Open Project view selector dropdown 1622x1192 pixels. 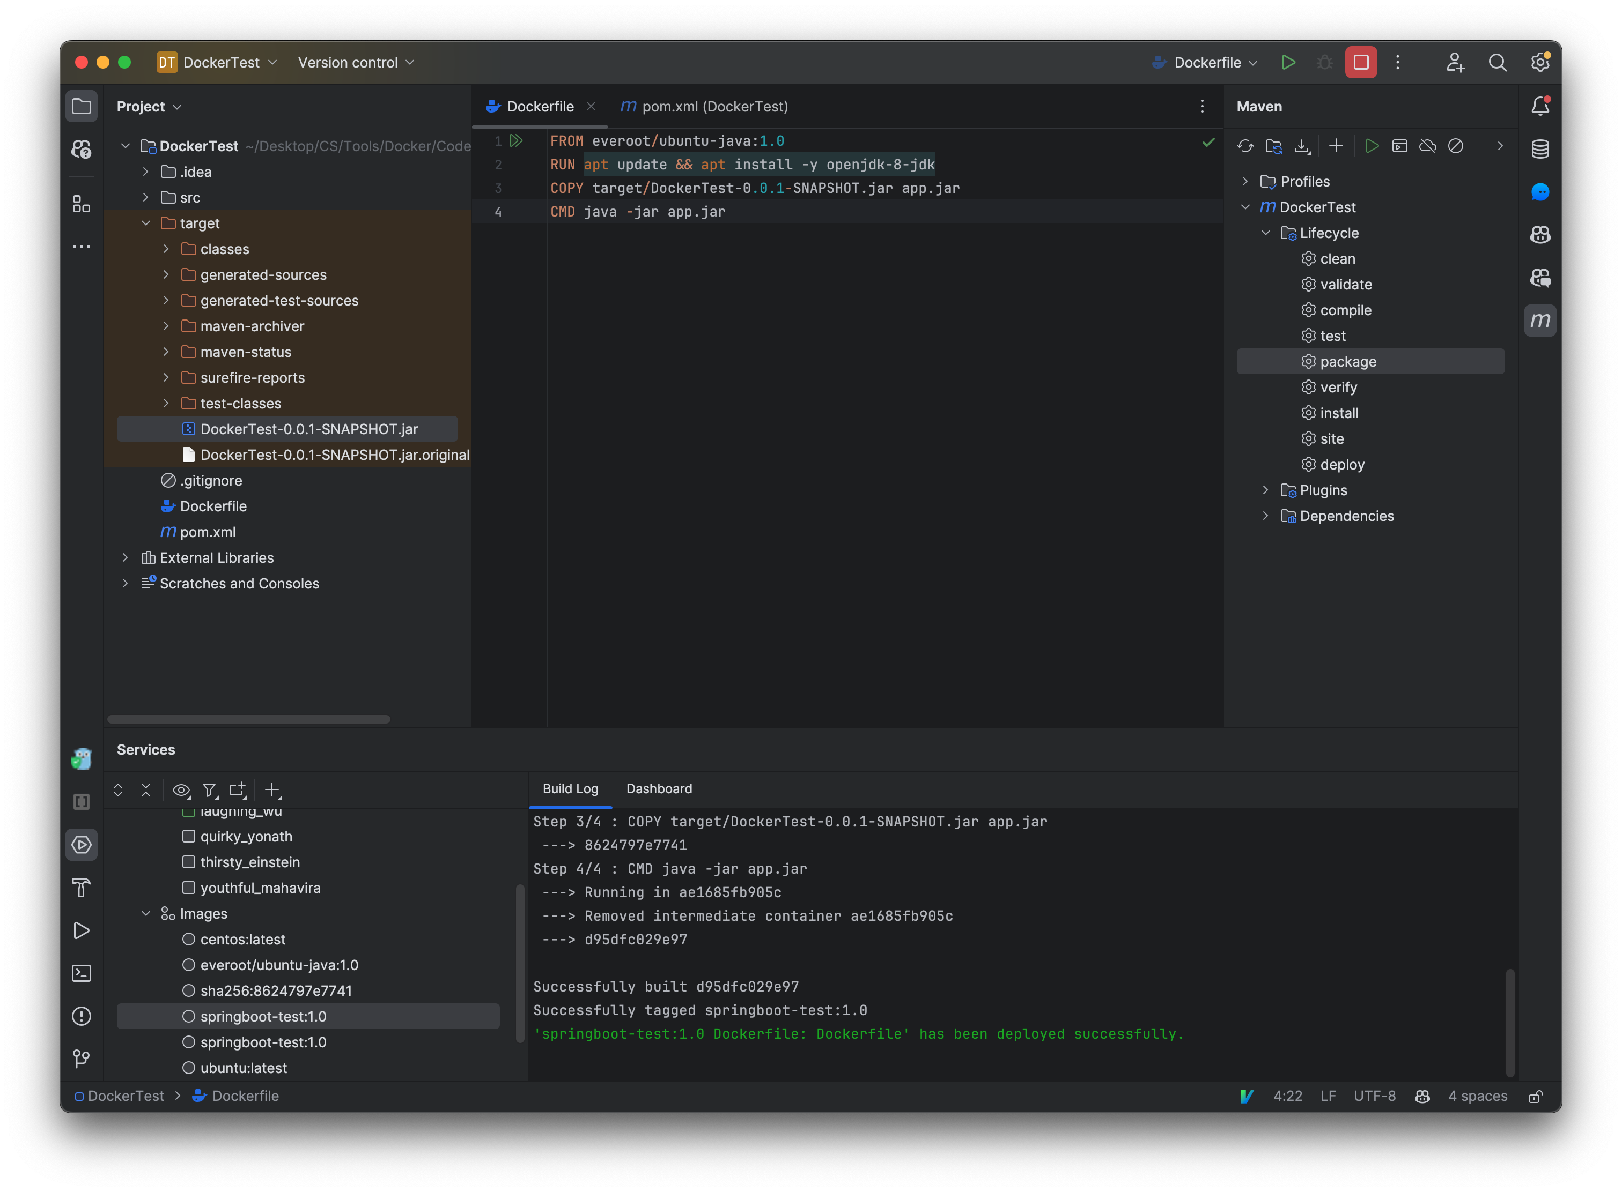click(149, 107)
